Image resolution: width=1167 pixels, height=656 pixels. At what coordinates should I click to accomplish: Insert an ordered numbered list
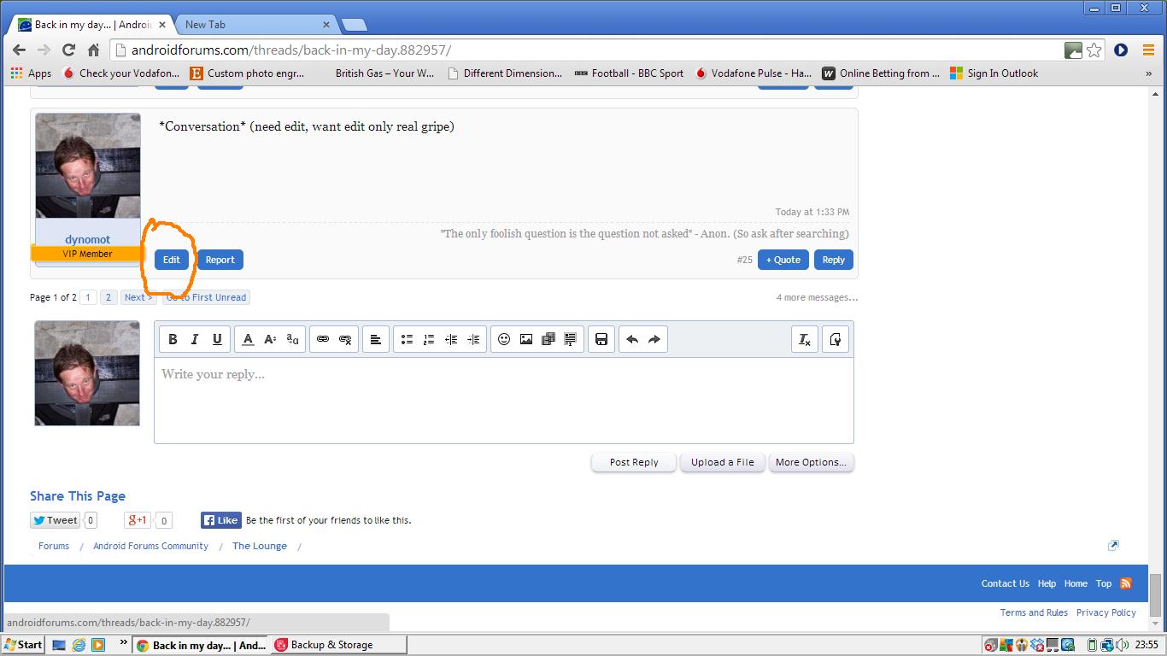(x=429, y=339)
